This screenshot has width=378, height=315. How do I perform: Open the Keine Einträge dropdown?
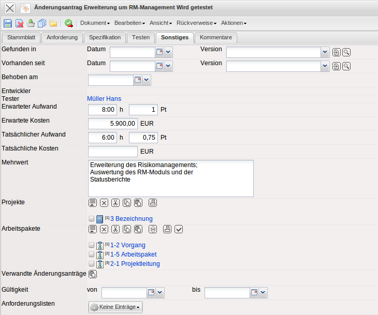[115, 307]
